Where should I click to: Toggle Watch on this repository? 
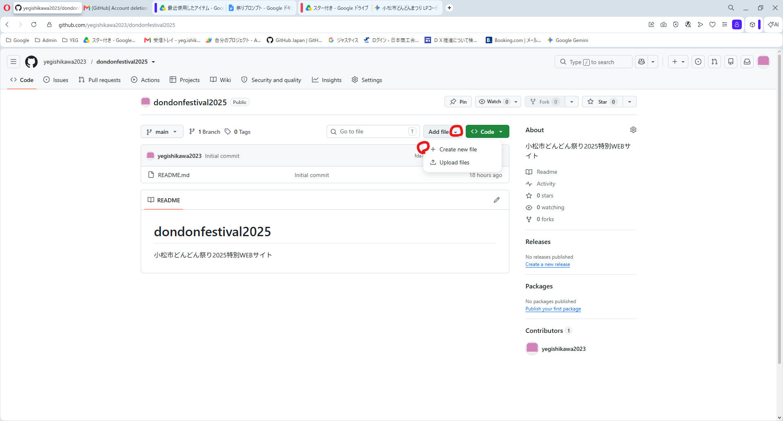pyautogui.click(x=493, y=102)
